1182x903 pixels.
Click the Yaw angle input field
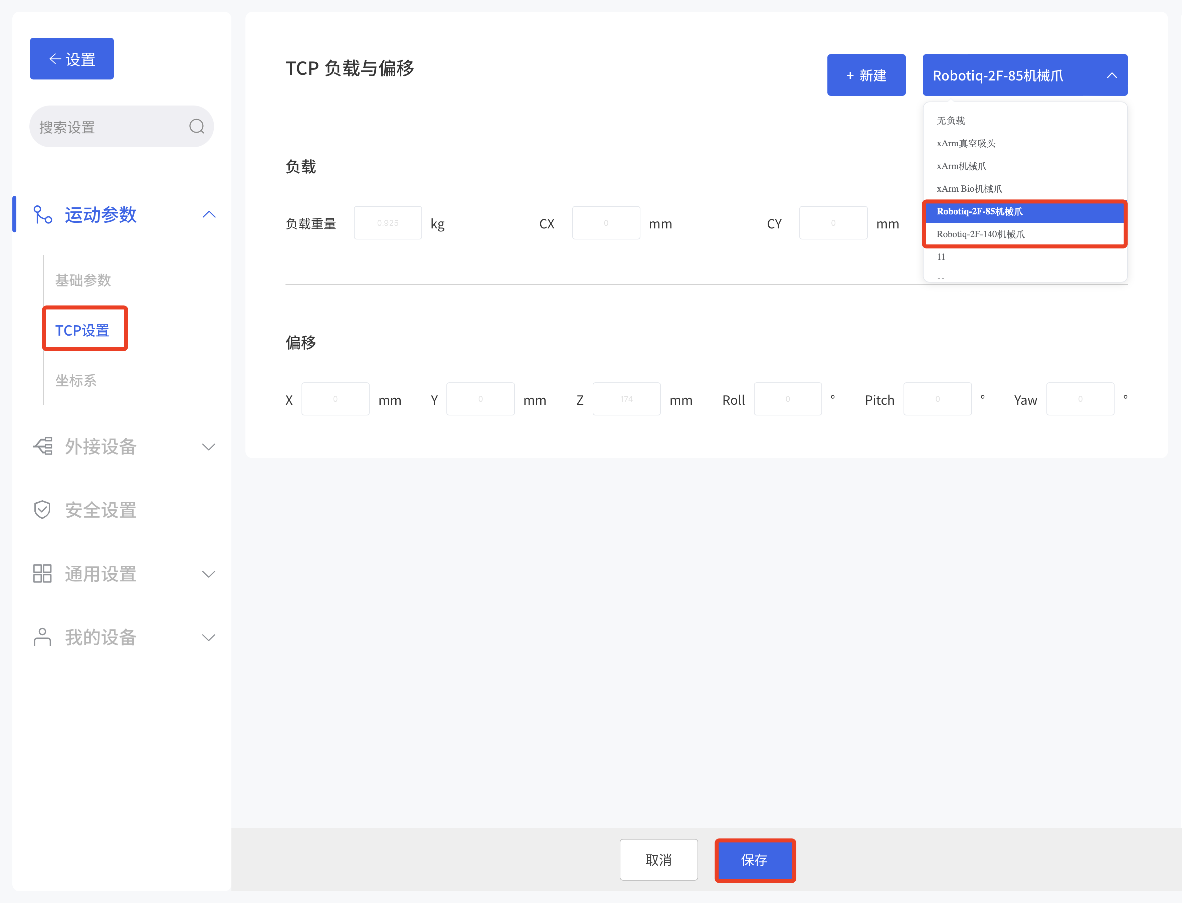[1080, 399]
